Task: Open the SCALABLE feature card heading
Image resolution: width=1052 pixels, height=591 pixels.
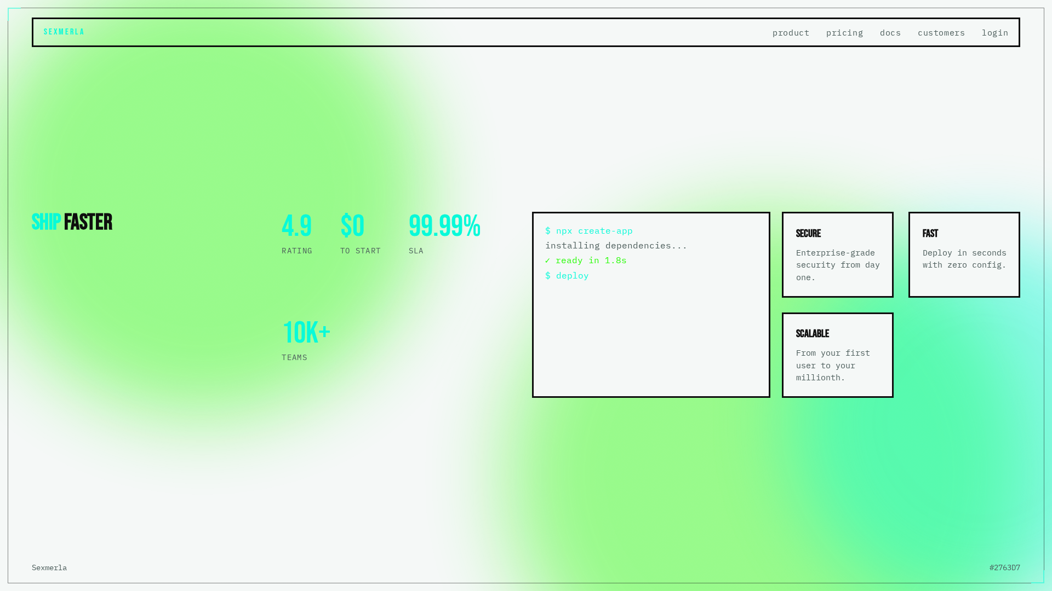Action: pos(813,334)
